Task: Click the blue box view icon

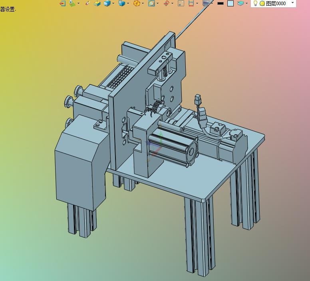Action: pos(122,3)
